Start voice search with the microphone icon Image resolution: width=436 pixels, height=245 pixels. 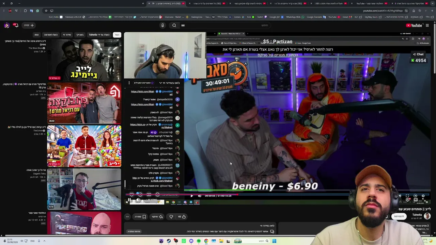point(162,25)
